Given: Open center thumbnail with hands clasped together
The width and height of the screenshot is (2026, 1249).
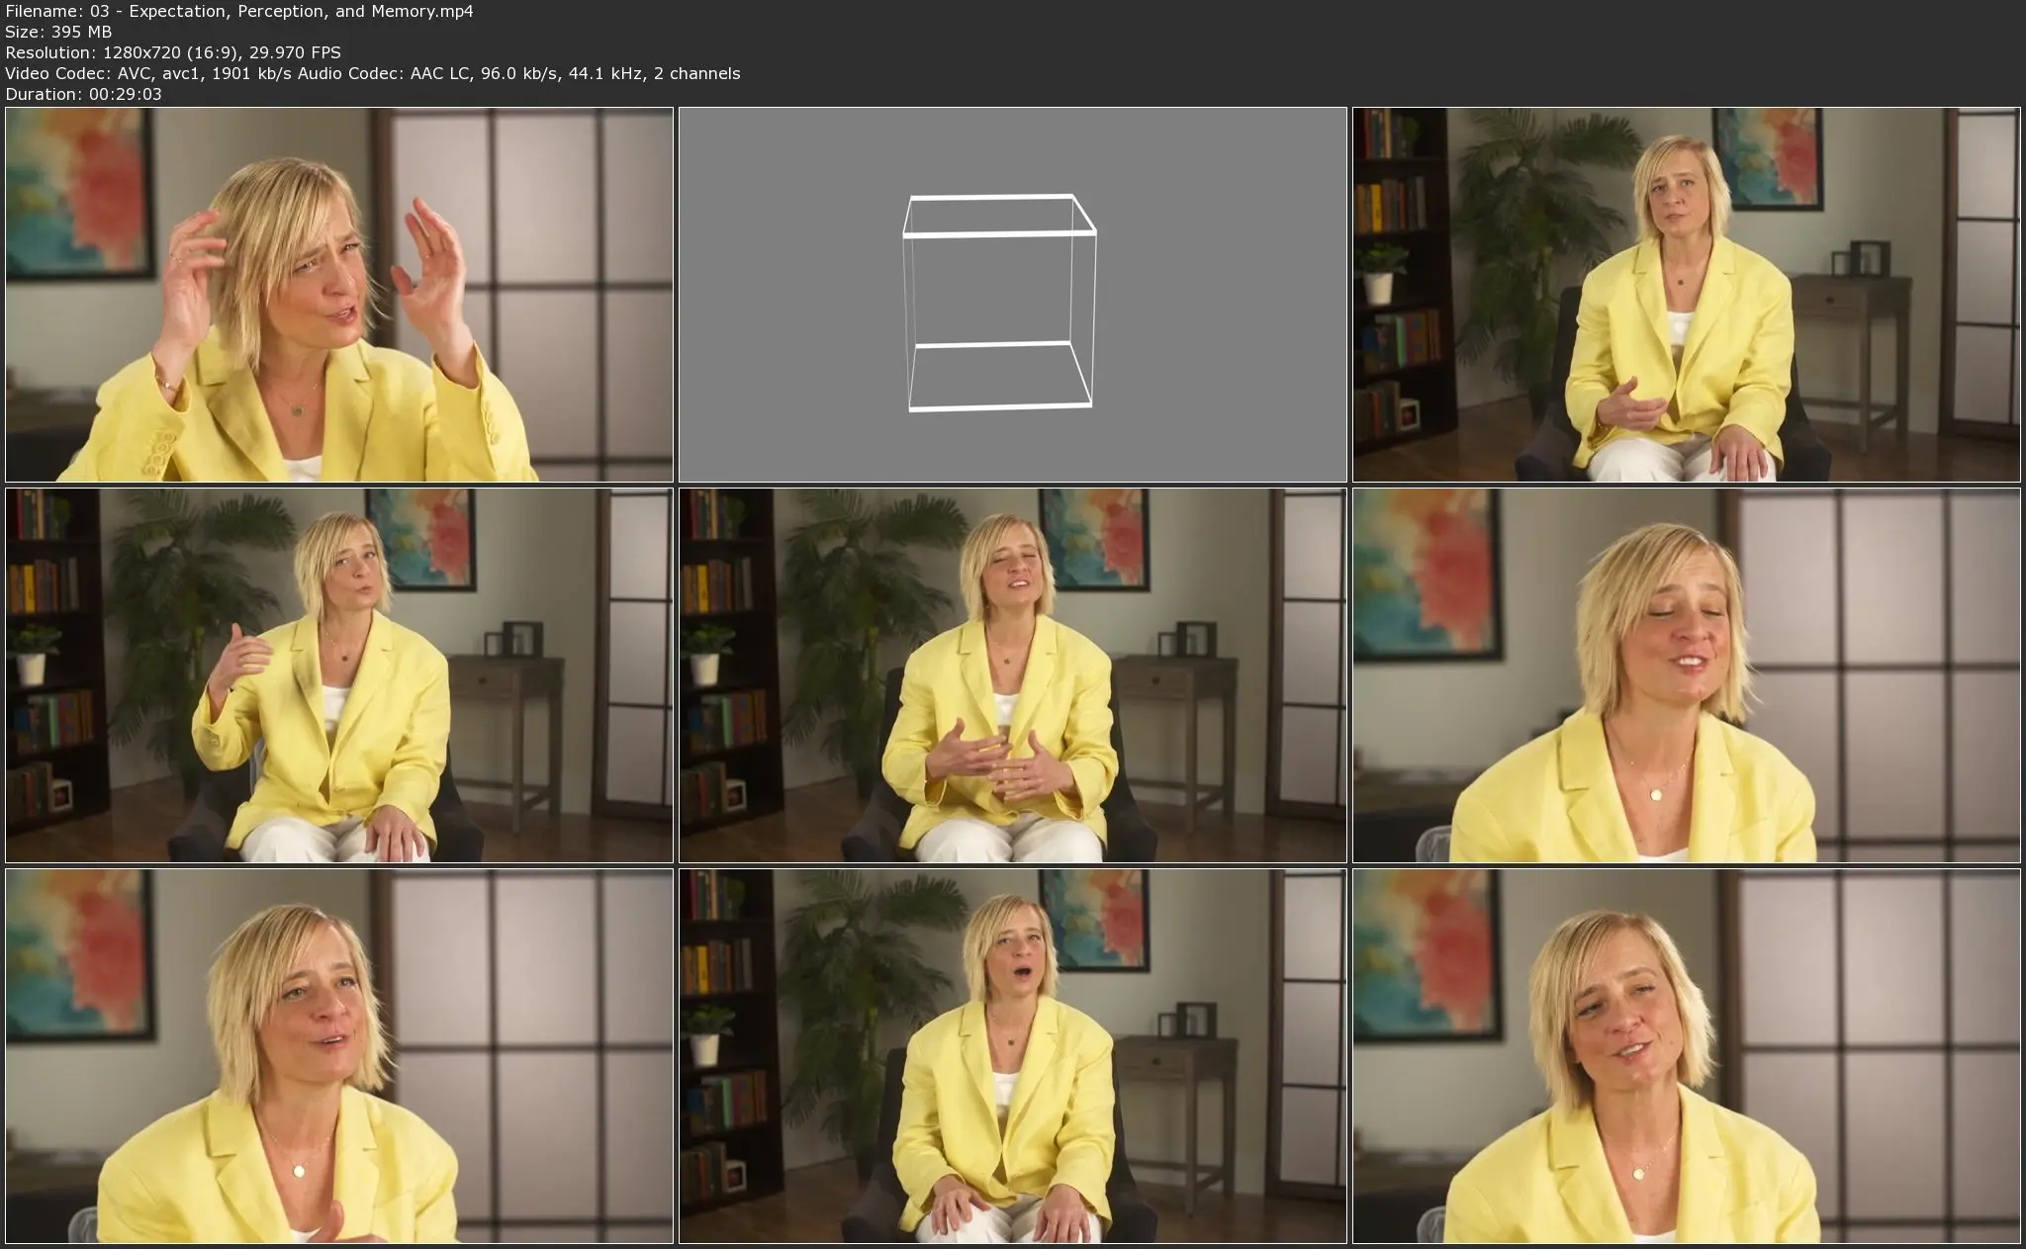Looking at the screenshot, I should pos(1012,675).
